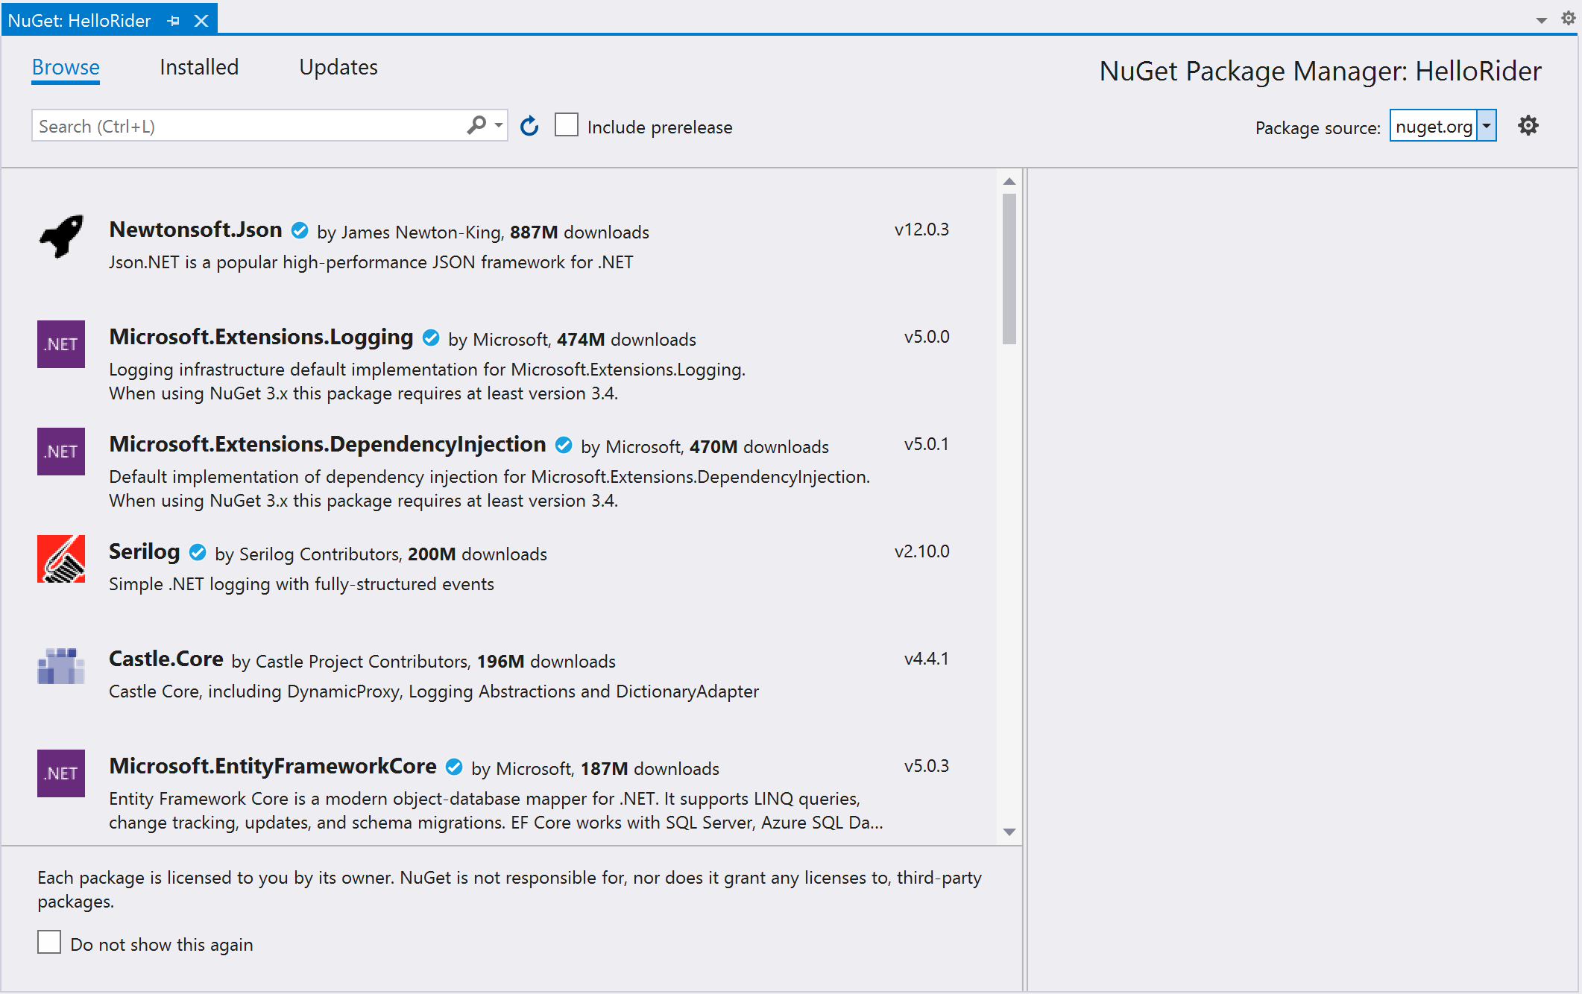Click the Castle.Core package icon
Viewport: 1582px width, 994px height.
[61, 666]
